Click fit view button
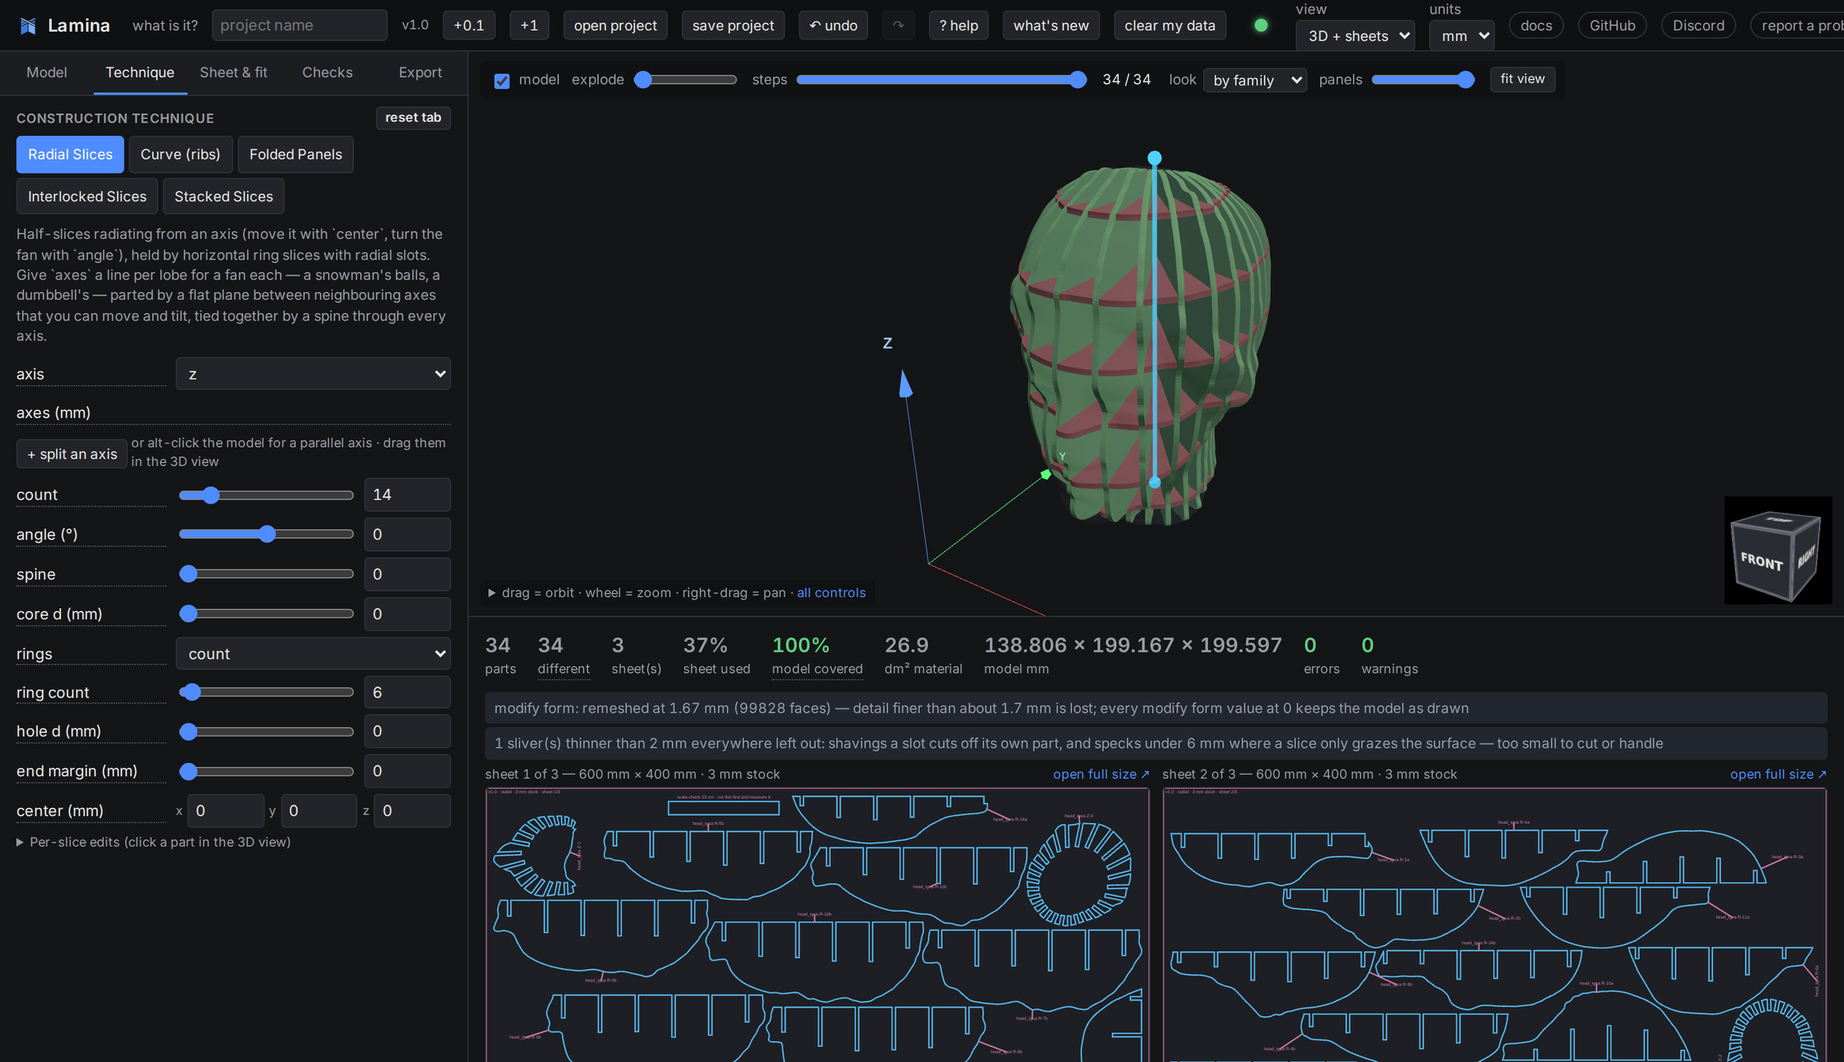This screenshot has width=1844, height=1062. [1522, 79]
